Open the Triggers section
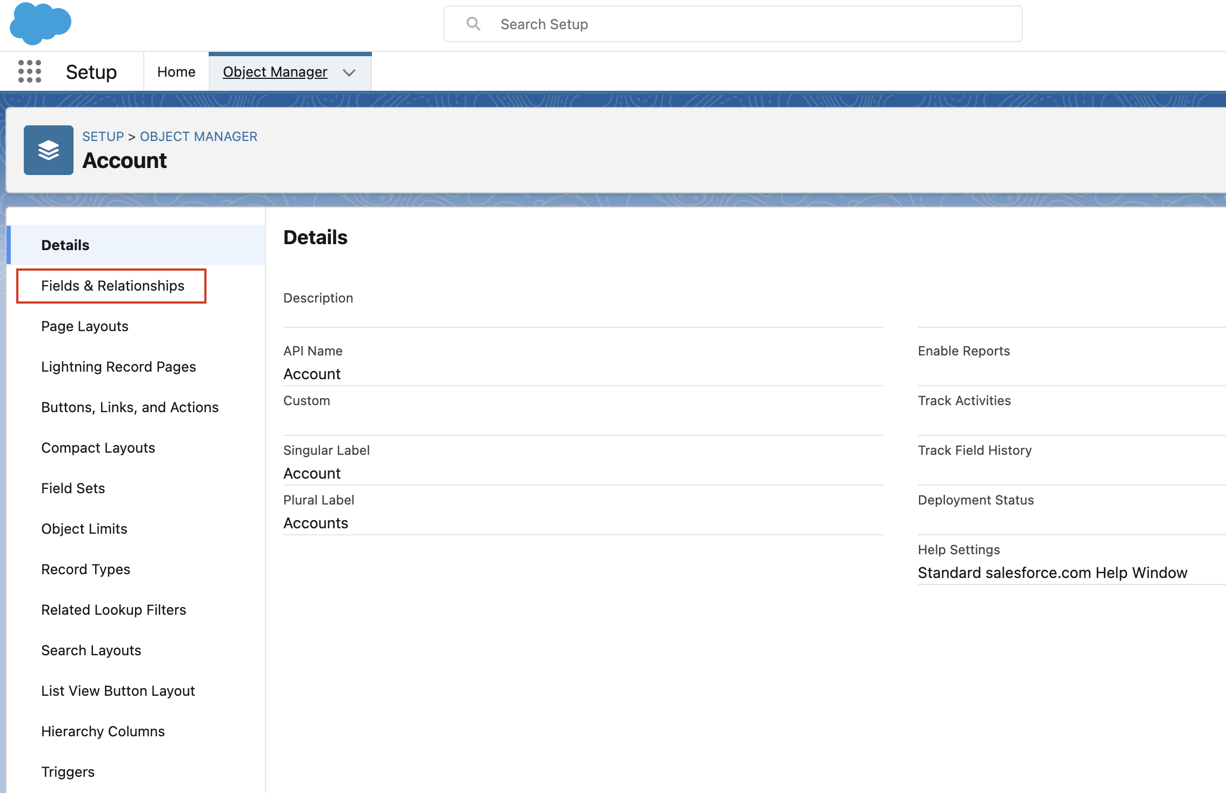The image size is (1226, 793). tap(68, 772)
